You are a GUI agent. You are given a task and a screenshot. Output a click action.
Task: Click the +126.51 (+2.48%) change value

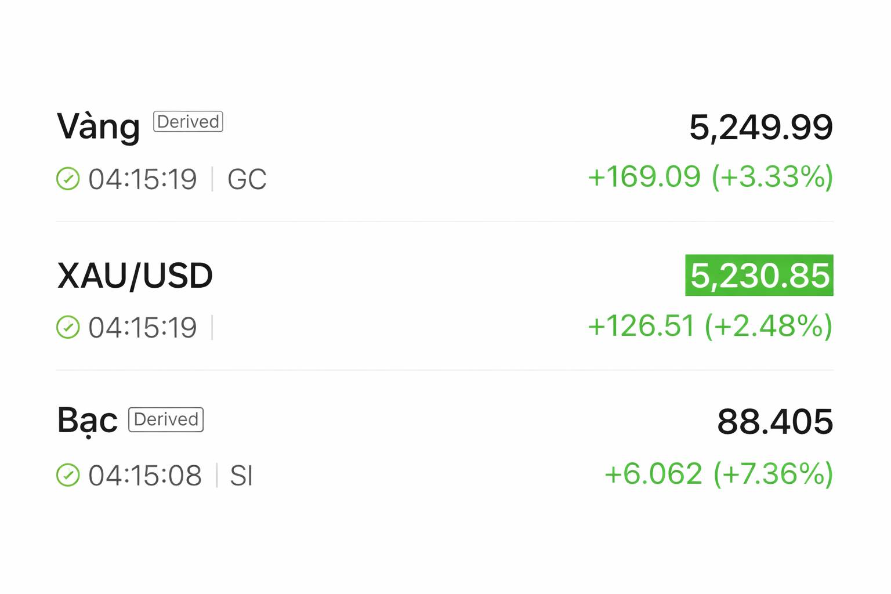710,326
